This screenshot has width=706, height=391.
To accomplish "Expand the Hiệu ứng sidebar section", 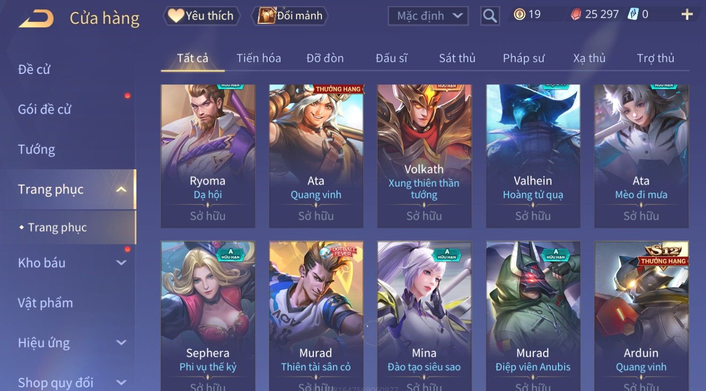I will click(x=121, y=343).
